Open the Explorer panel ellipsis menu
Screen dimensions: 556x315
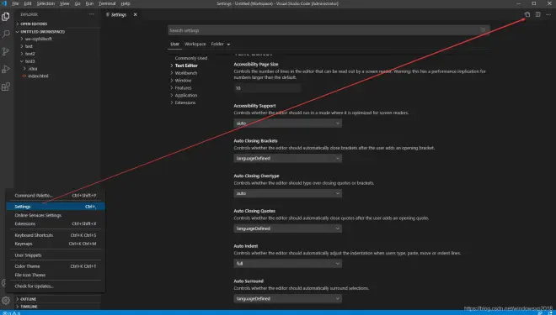92,14
